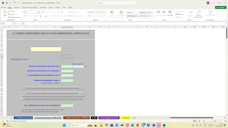228x128 pixels.
Task: Open the Fórmulas ribbon tab
Action: 43,7
